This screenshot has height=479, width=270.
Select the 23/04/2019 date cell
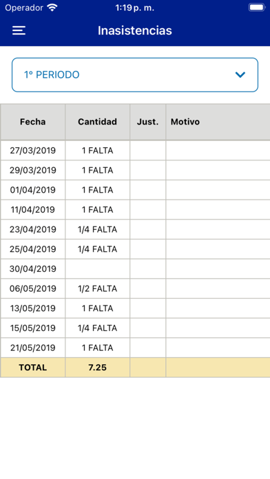(x=33, y=229)
